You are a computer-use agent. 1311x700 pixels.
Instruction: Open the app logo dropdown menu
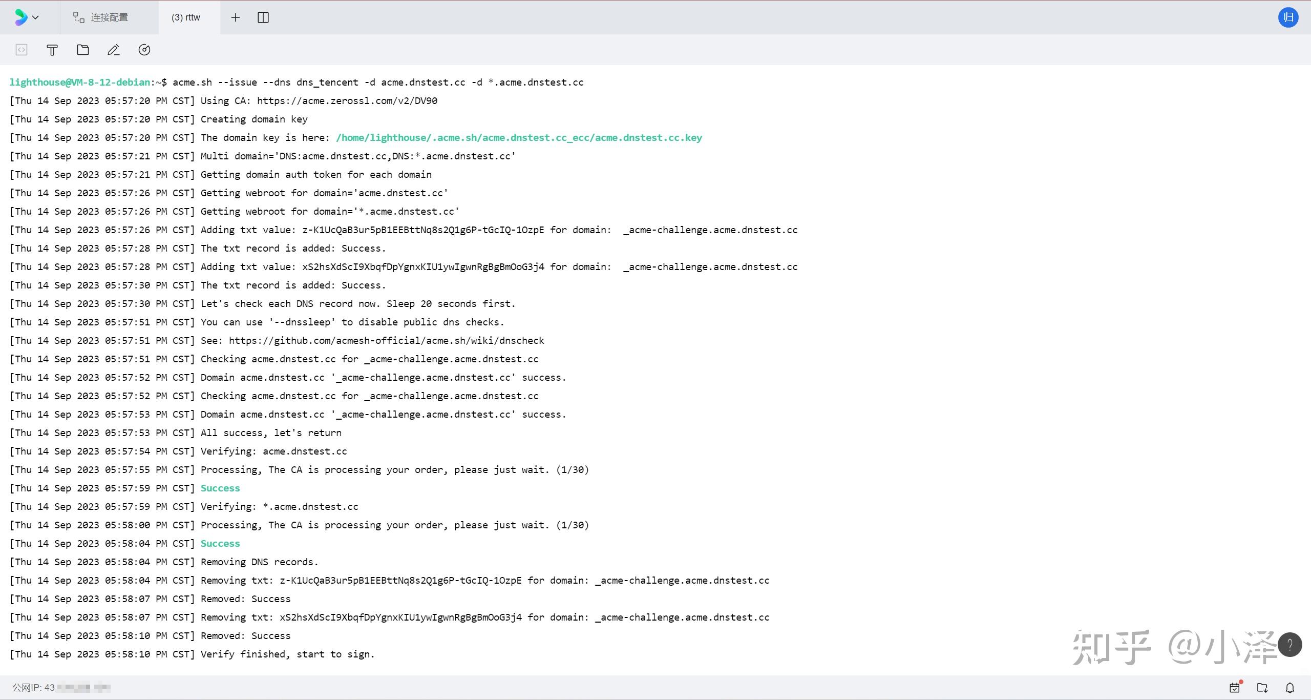(x=27, y=17)
